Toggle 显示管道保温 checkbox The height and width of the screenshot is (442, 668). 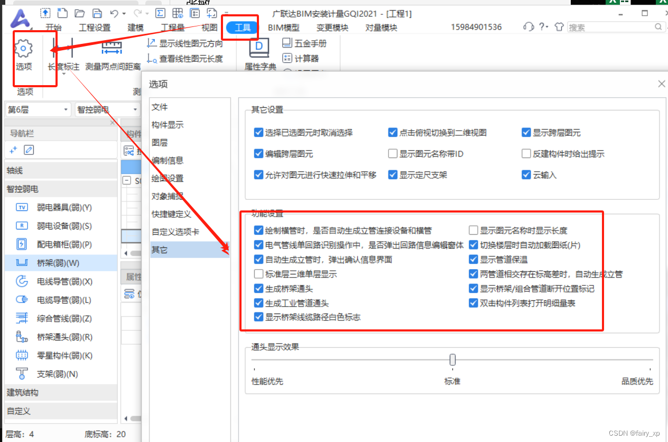click(x=474, y=260)
